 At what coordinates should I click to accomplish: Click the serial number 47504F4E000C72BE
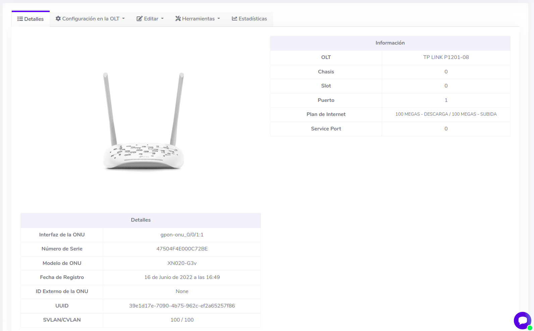(x=182, y=249)
